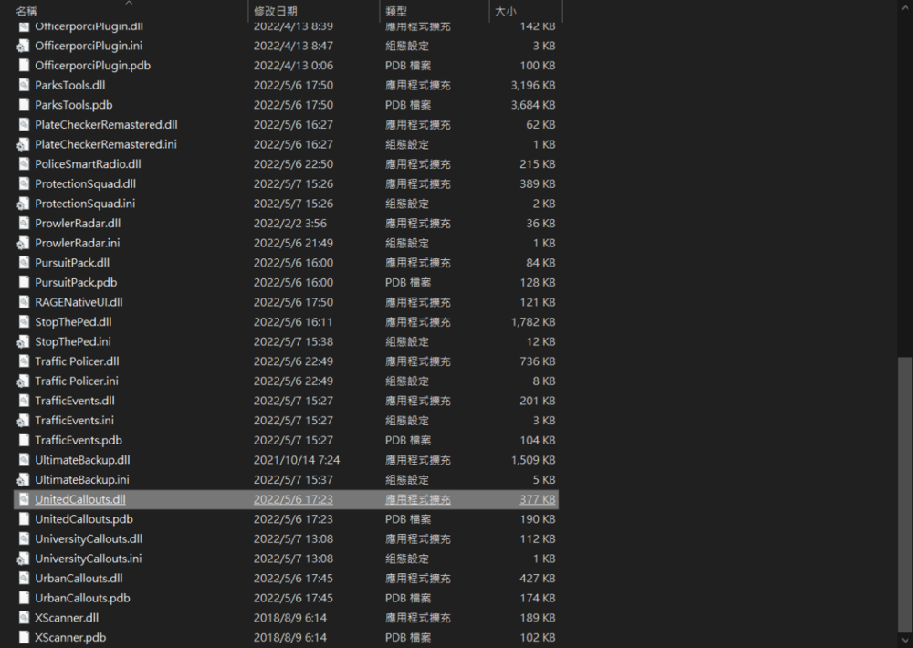The width and height of the screenshot is (913, 648).
Task: Select Traffic Policer.dll file entry
Action: [x=77, y=361]
